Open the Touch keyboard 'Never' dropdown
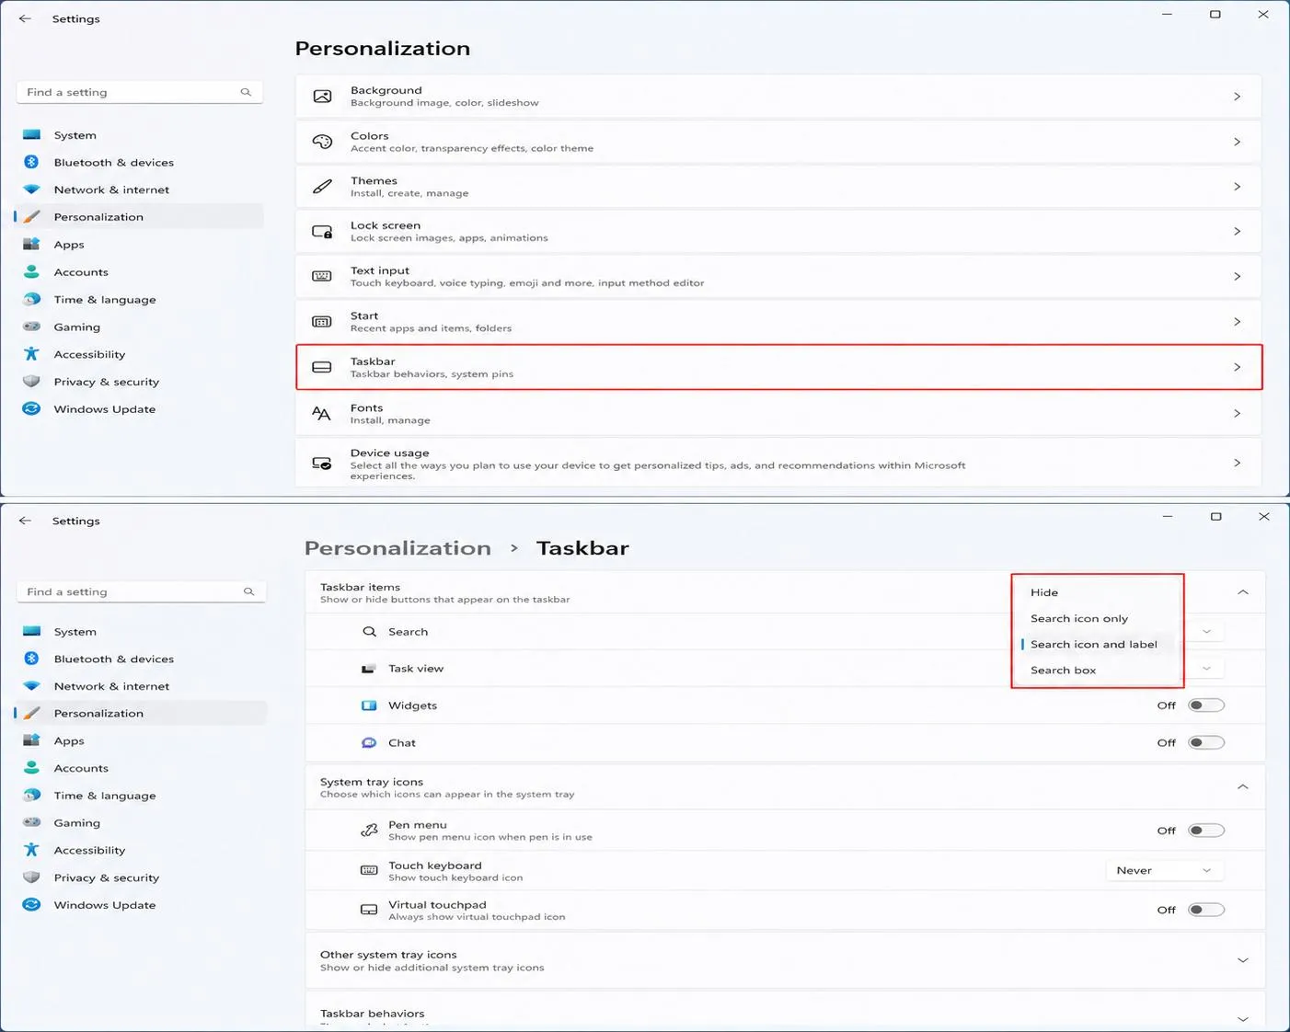The image size is (1290, 1032). (1164, 870)
